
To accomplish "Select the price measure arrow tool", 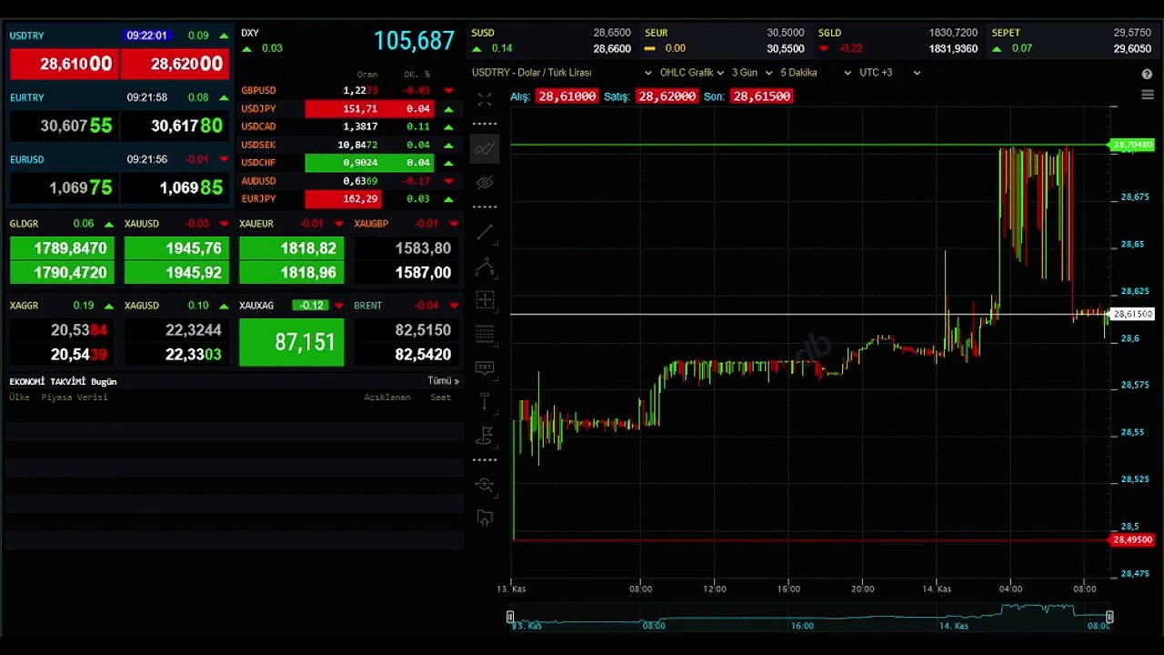I will coord(485,401).
